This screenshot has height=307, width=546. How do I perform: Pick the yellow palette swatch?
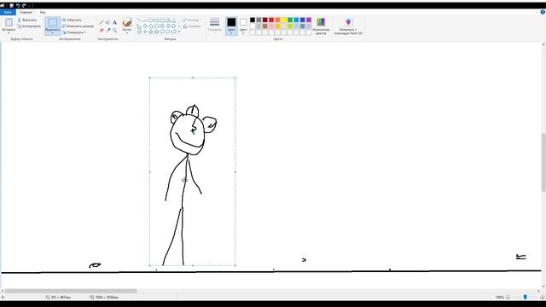(284, 20)
